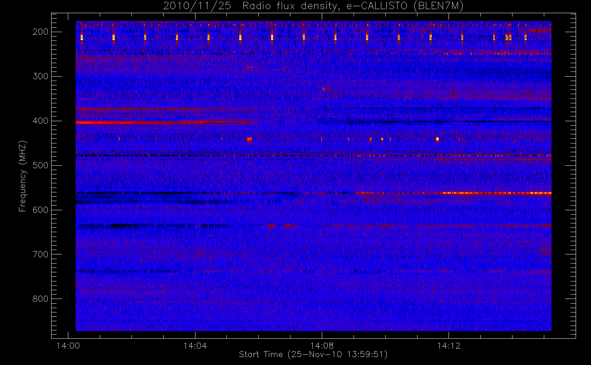Click the 400 frequency tick label
Viewport: 591px width, 365px height.
click(x=40, y=121)
